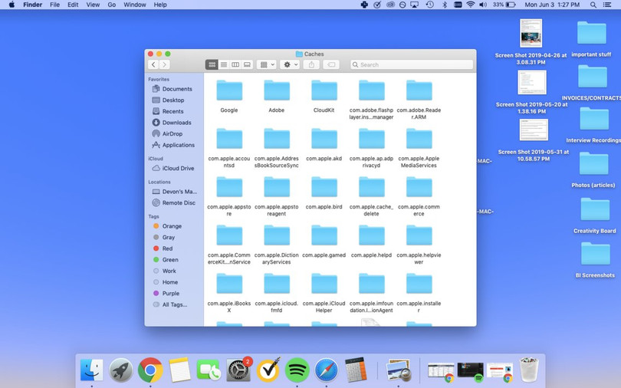This screenshot has height=388, width=621.
Task: Open the Action gear dropdown menu
Action: tap(291, 65)
